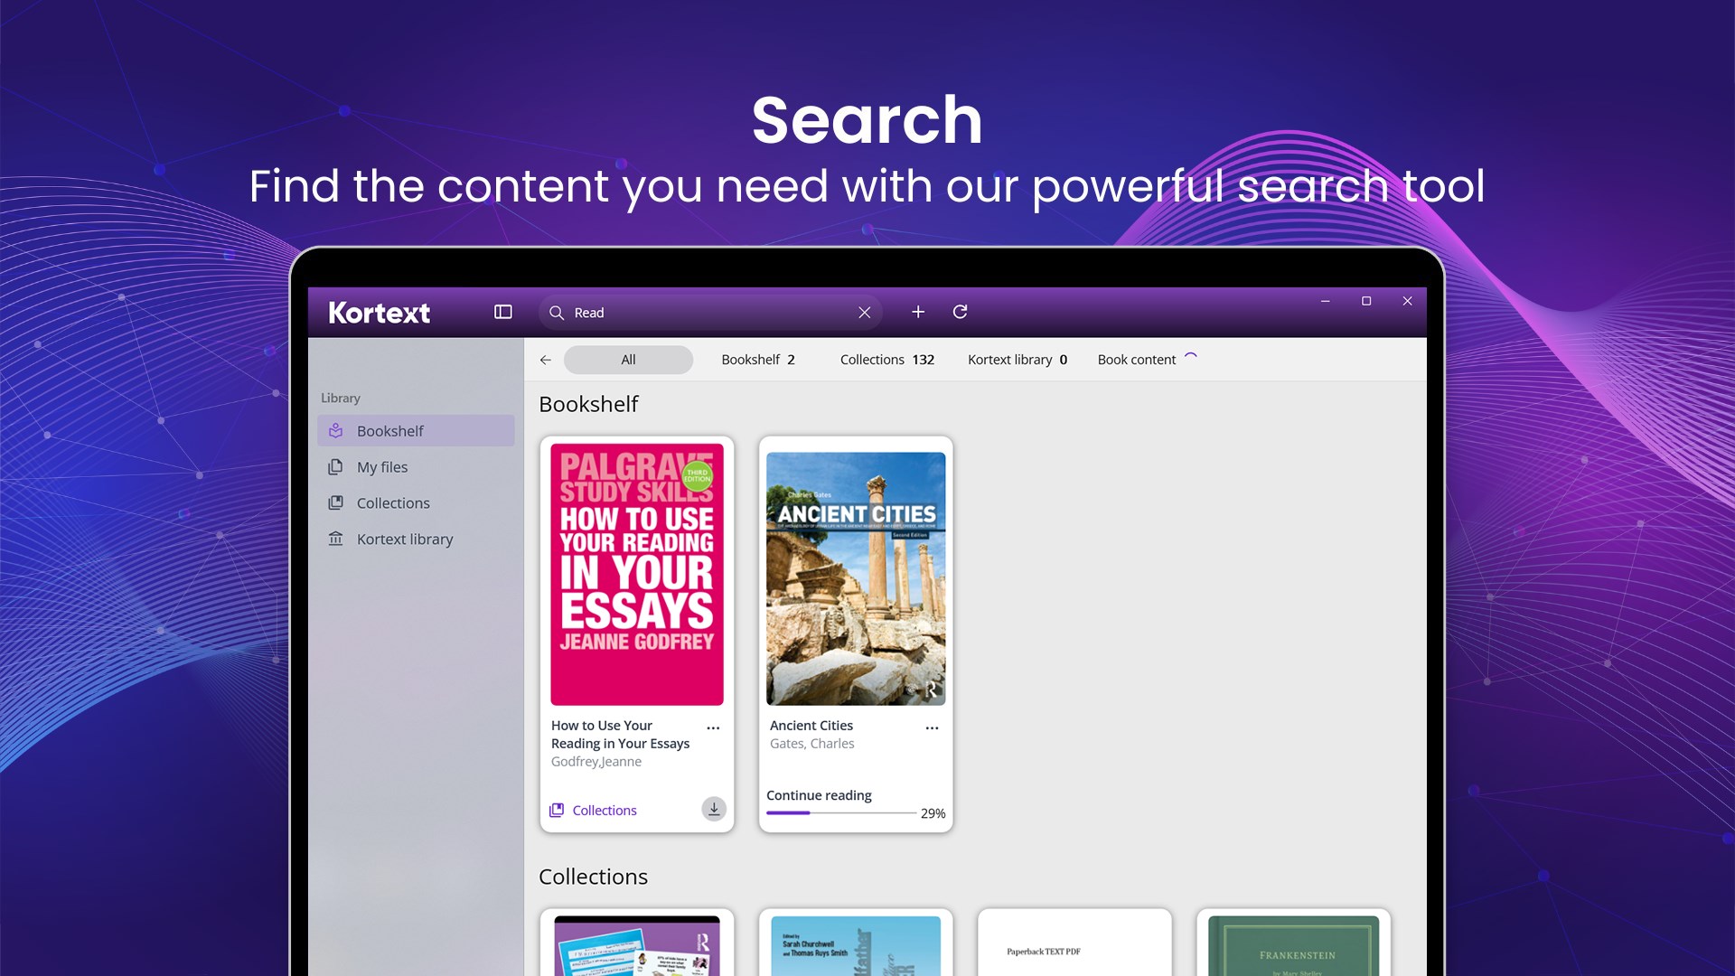This screenshot has height=976, width=1735.
Task: Click the back arrow above search results
Action: click(x=545, y=360)
